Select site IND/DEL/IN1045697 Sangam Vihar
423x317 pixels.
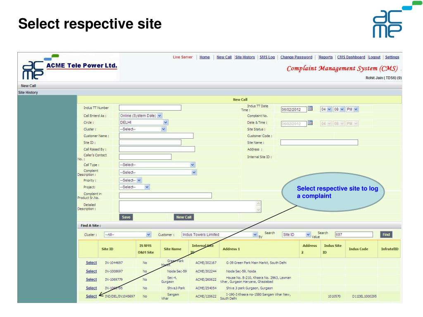coord(91,296)
